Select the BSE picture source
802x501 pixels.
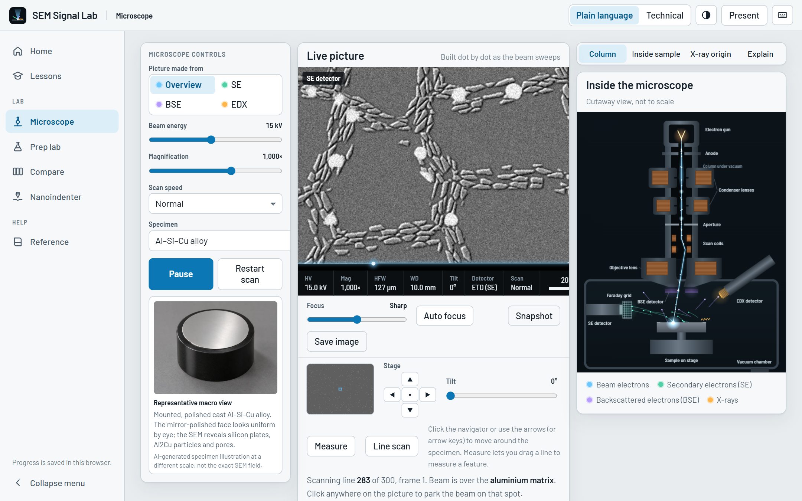182,104
